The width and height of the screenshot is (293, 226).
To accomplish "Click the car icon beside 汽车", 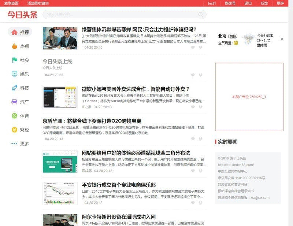I will [x=14, y=102].
